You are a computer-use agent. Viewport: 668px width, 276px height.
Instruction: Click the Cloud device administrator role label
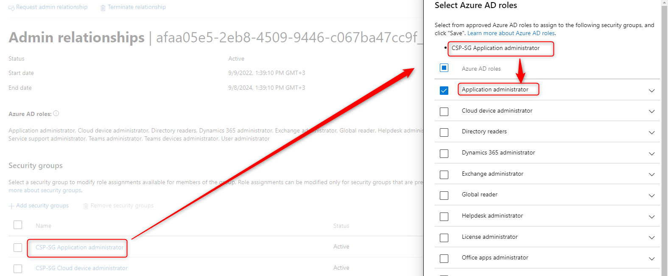[x=497, y=110]
